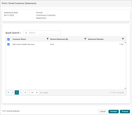The image size is (132, 115).
Task: Click the scrollbar down arrow in grid
Action: 125,88
